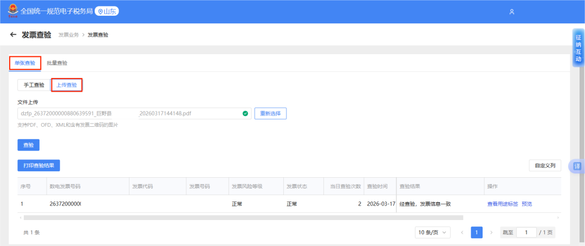Open the 10条/页 page size dropdown
Image resolution: width=585 pixels, height=246 pixels.
point(432,232)
